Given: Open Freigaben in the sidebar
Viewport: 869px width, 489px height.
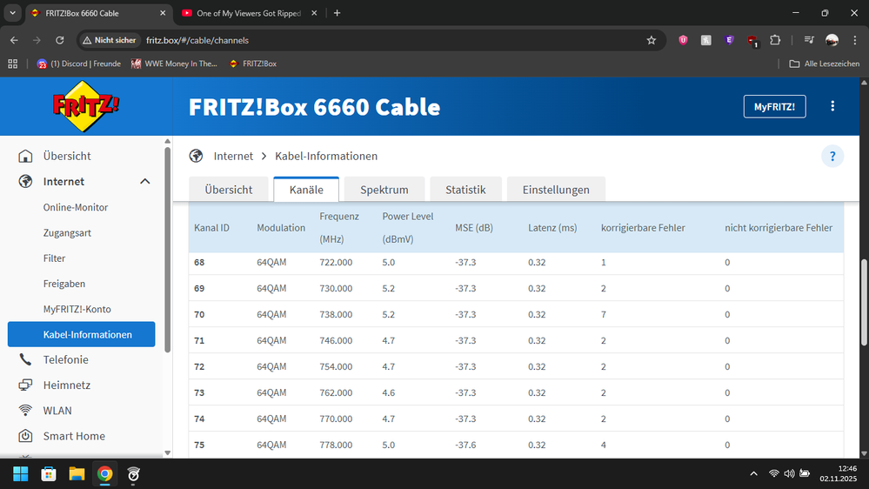Looking at the screenshot, I should tap(64, 284).
